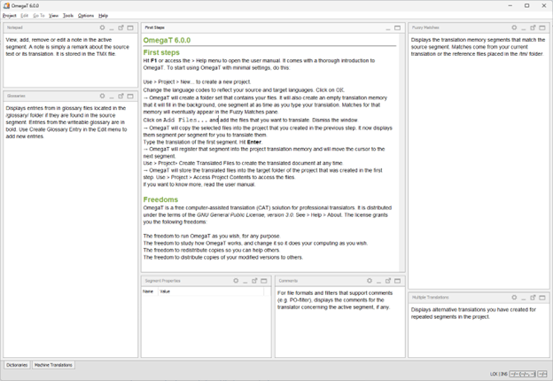553x381 pixels.
Task: Open the Tools menu
Action: pos(68,16)
